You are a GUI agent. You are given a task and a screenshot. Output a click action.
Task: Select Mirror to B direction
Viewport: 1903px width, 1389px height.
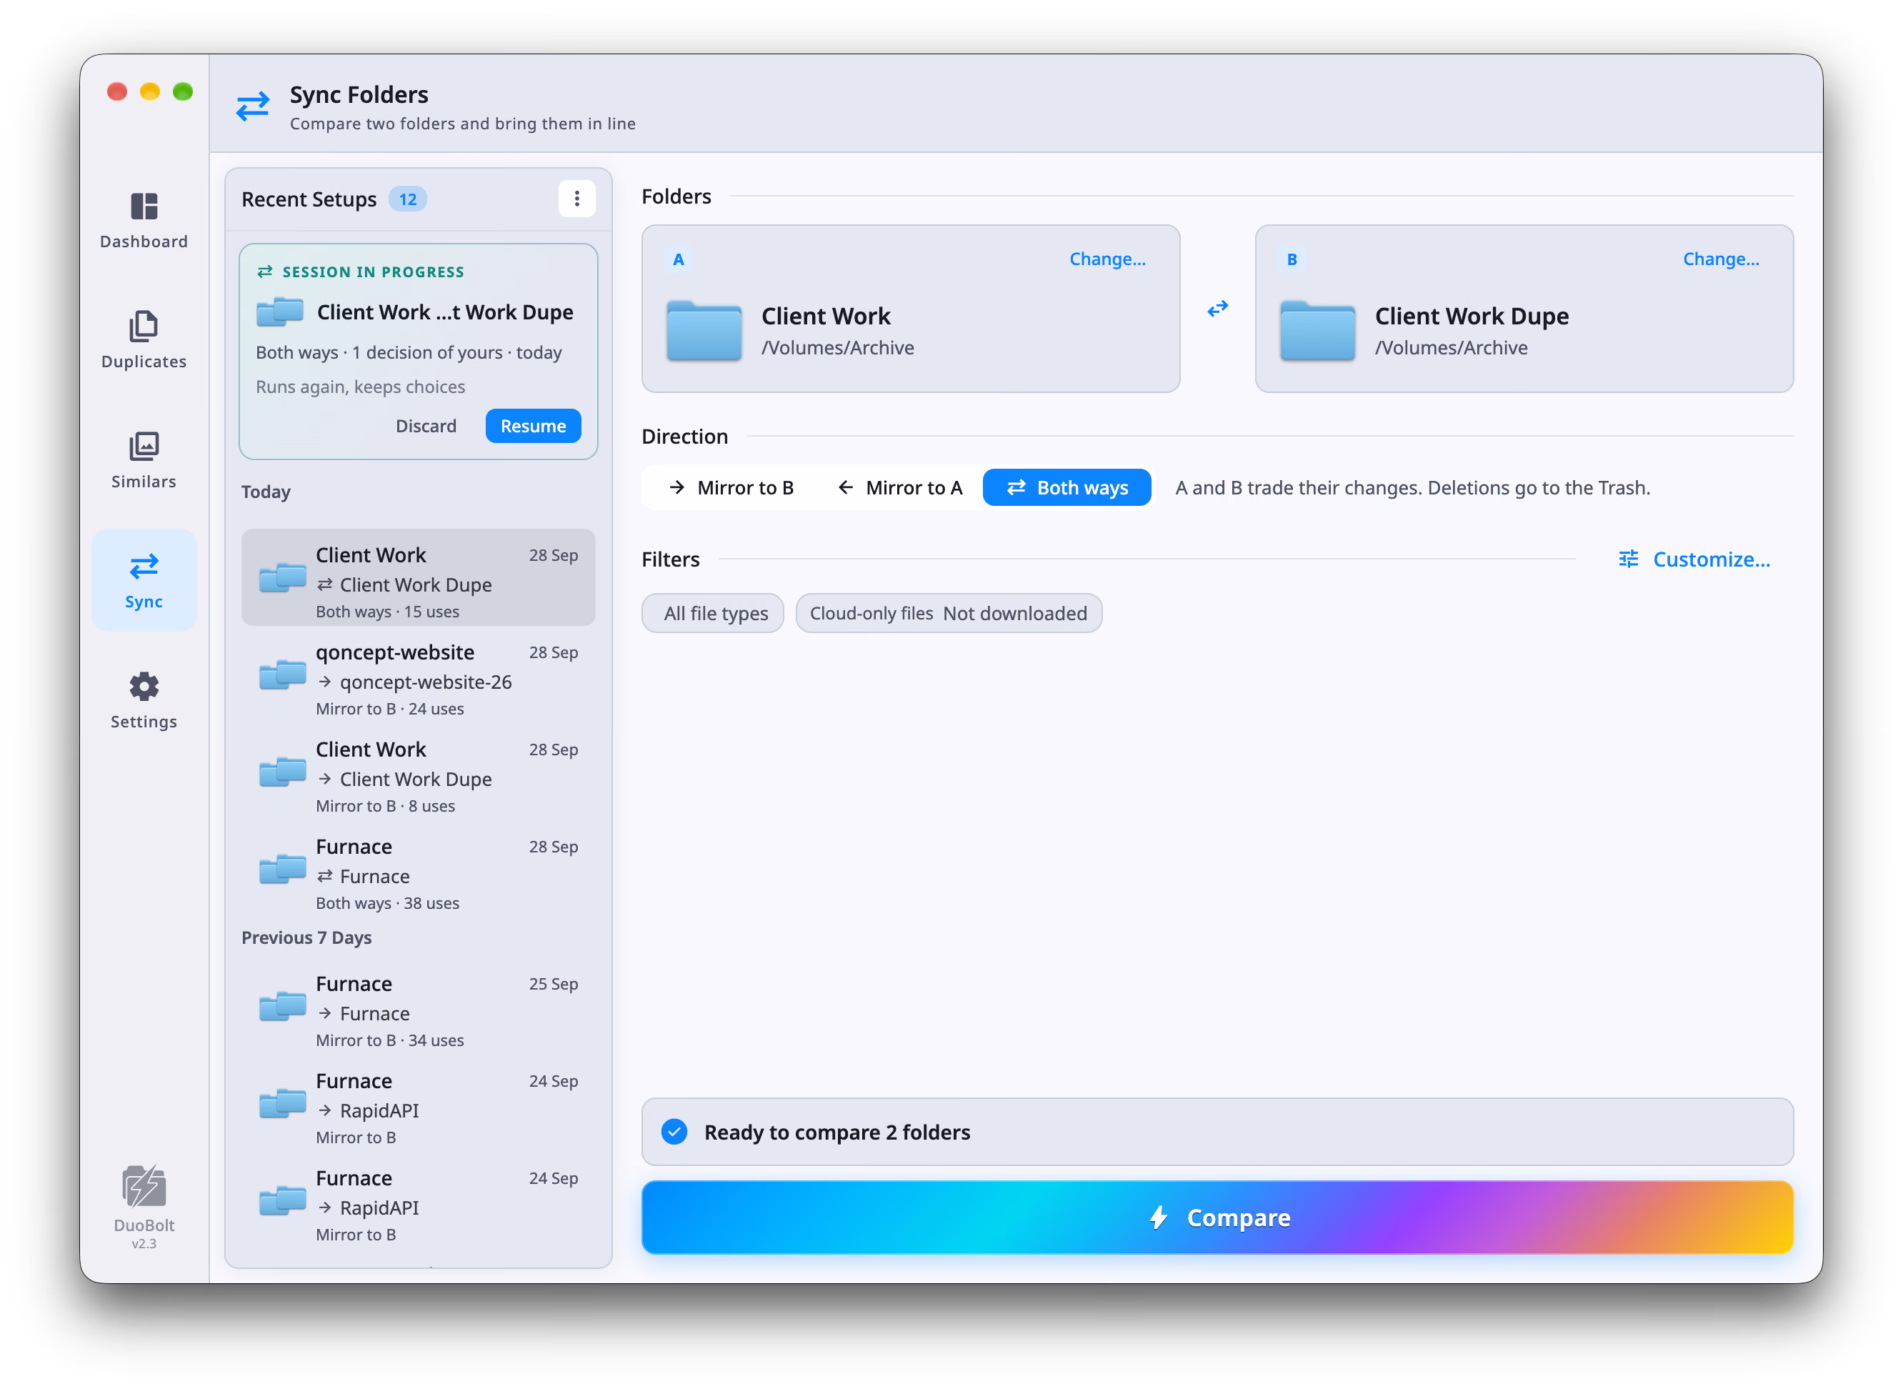[x=731, y=488]
